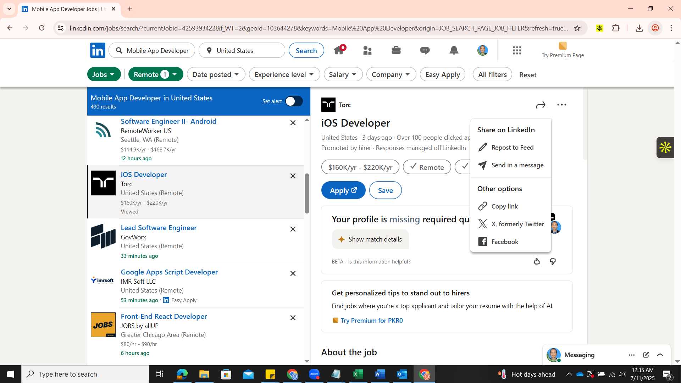The width and height of the screenshot is (681, 383).
Task: Reload the browser page
Action: click(42, 28)
